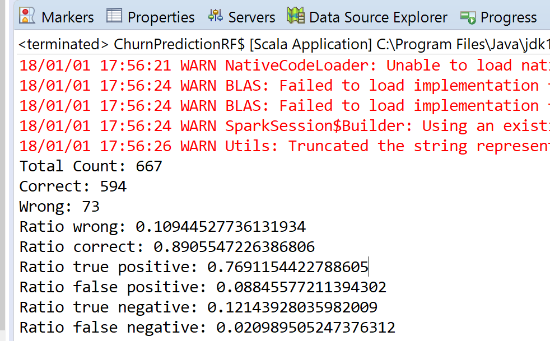Click the SparkSession$Builder warning line
Viewport: 550px width, 341px height.
285,126
